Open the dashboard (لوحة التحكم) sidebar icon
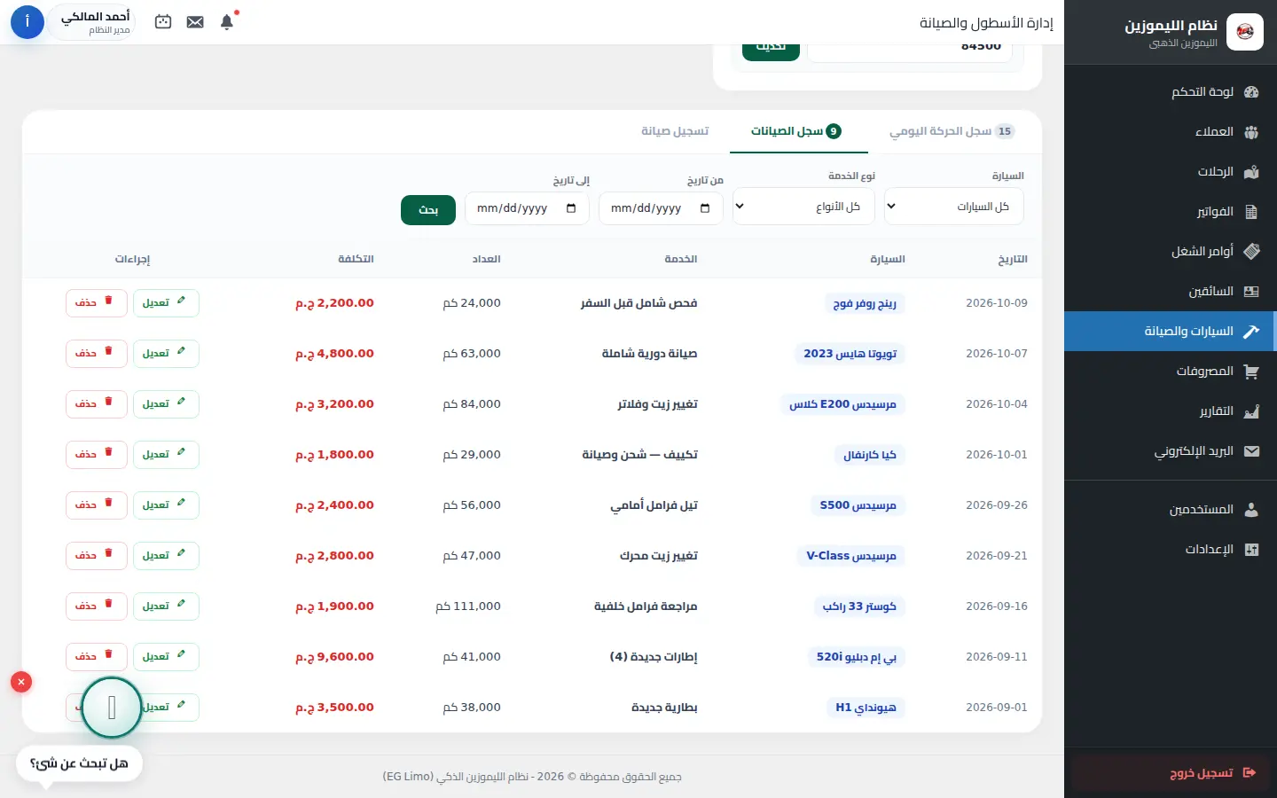The image size is (1277, 798). click(x=1251, y=92)
